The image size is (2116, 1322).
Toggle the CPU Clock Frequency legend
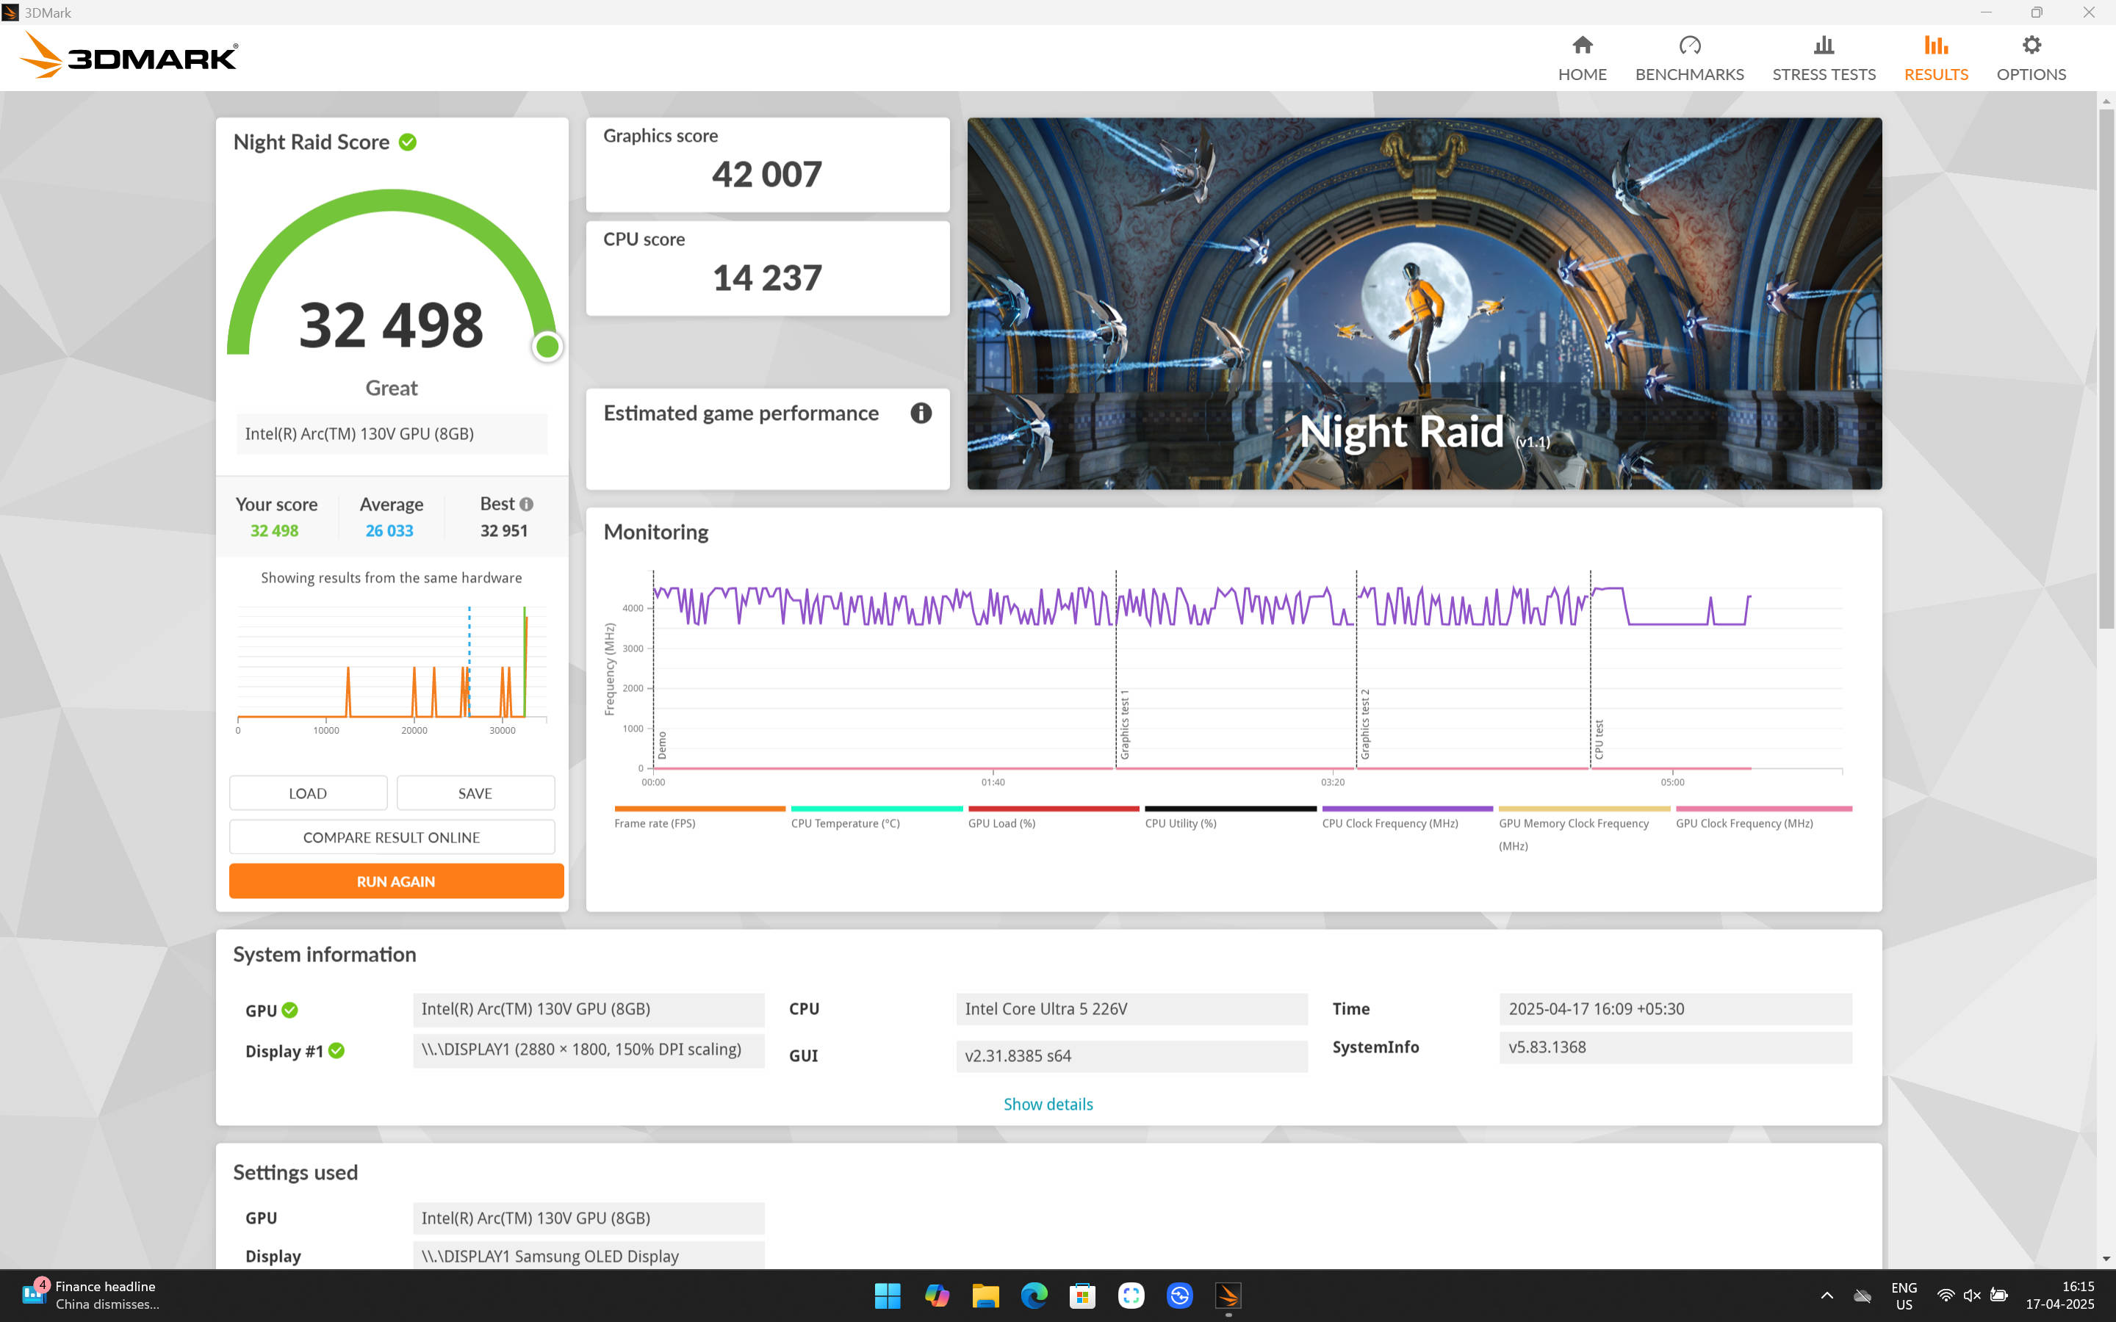pos(1407,817)
